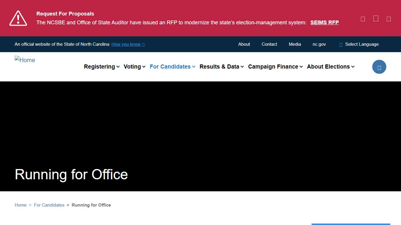Click the Home breadcrumb link
The height and width of the screenshot is (225, 401).
coord(21,205)
